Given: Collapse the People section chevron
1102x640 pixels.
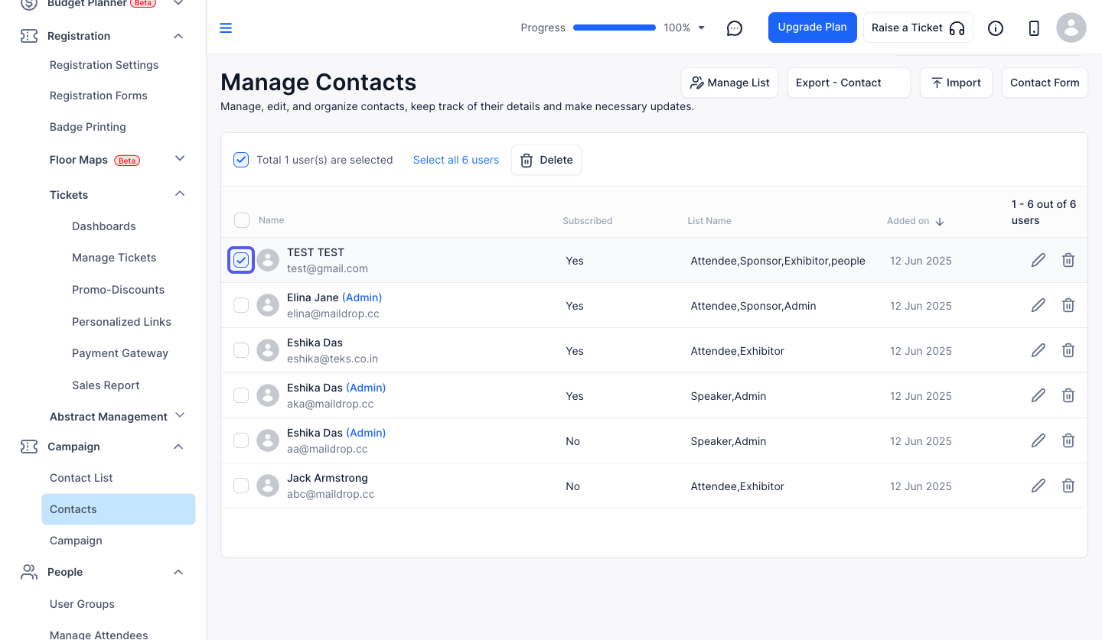Looking at the screenshot, I should click(x=178, y=572).
